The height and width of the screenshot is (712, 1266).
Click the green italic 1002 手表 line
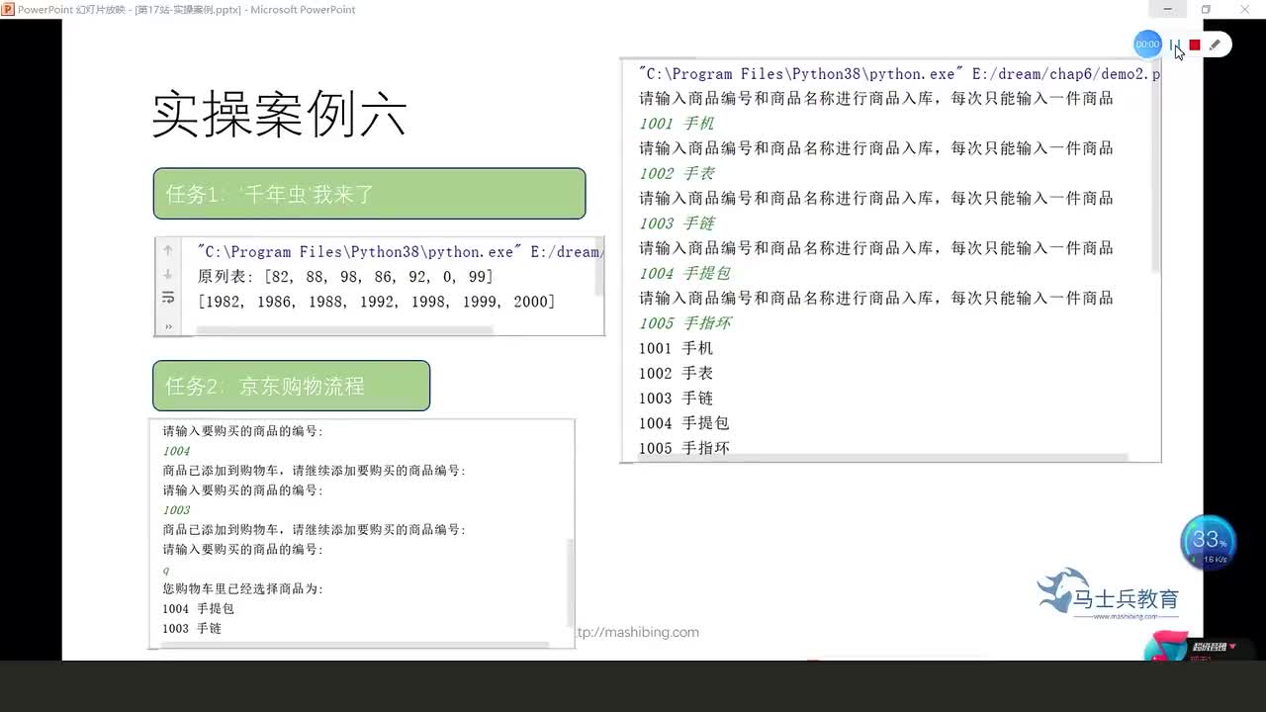[x=677, y=173]
